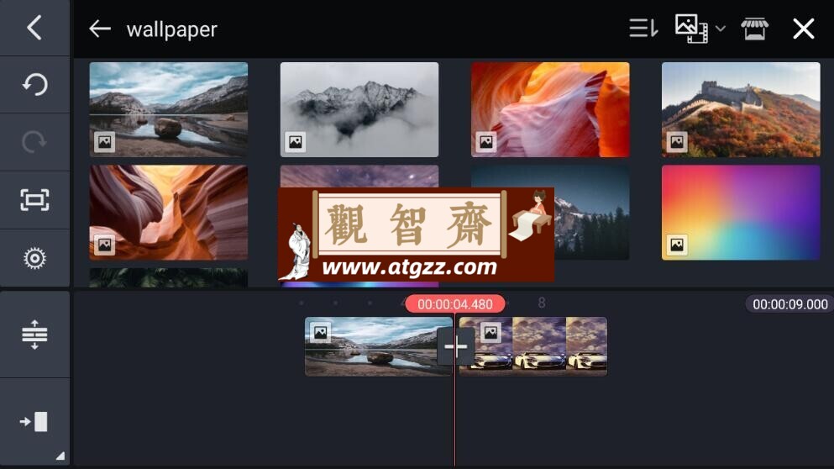Tap the 00:00:09.000 total duration label

click(x=789, y=304)
